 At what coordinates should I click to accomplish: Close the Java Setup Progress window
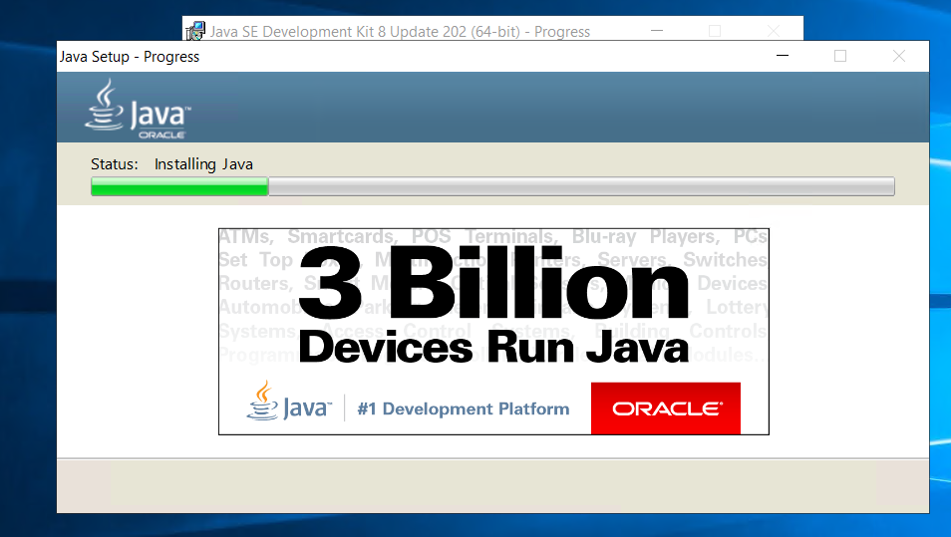[x=899, y=56]
